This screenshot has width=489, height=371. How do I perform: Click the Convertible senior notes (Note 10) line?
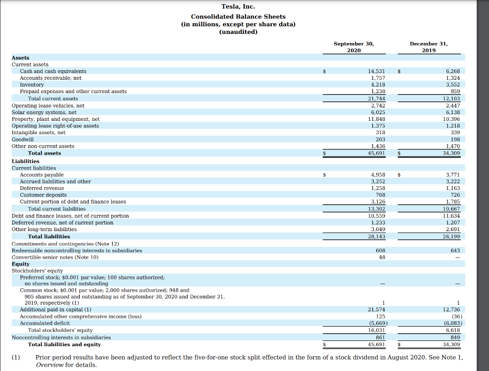[x=55, y=257]
